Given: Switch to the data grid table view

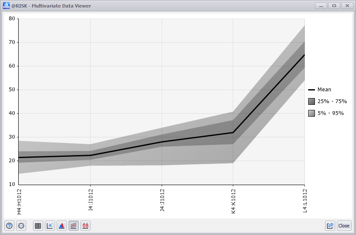Looking at the screenshot, I should coord(38,226).
